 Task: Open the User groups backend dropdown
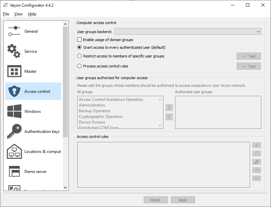tap(188, 32)
